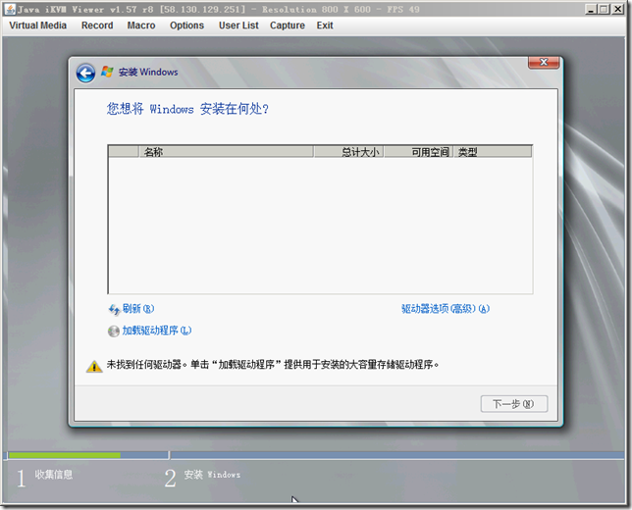Viewport: 632px width, 510px height.
Task: Click the blue back arrow in the installer
Action: [x=85, y=73]
